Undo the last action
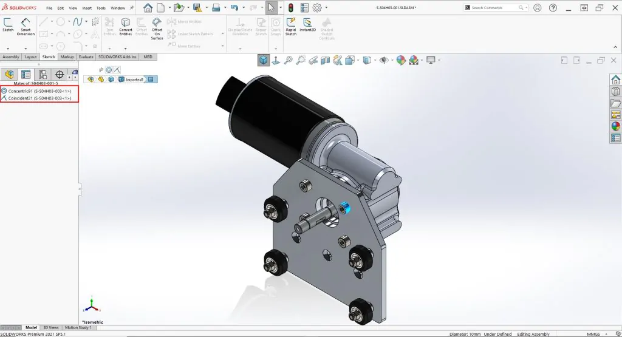This screenshot has height=337, width=622. (x=234, y=7)
